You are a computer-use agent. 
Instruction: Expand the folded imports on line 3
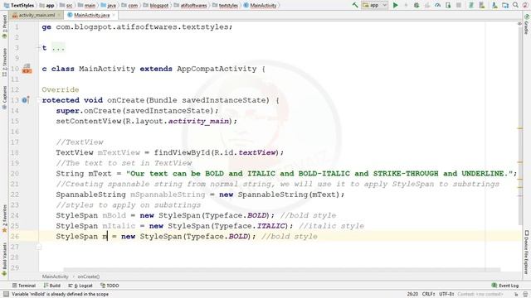click(39, 48)
